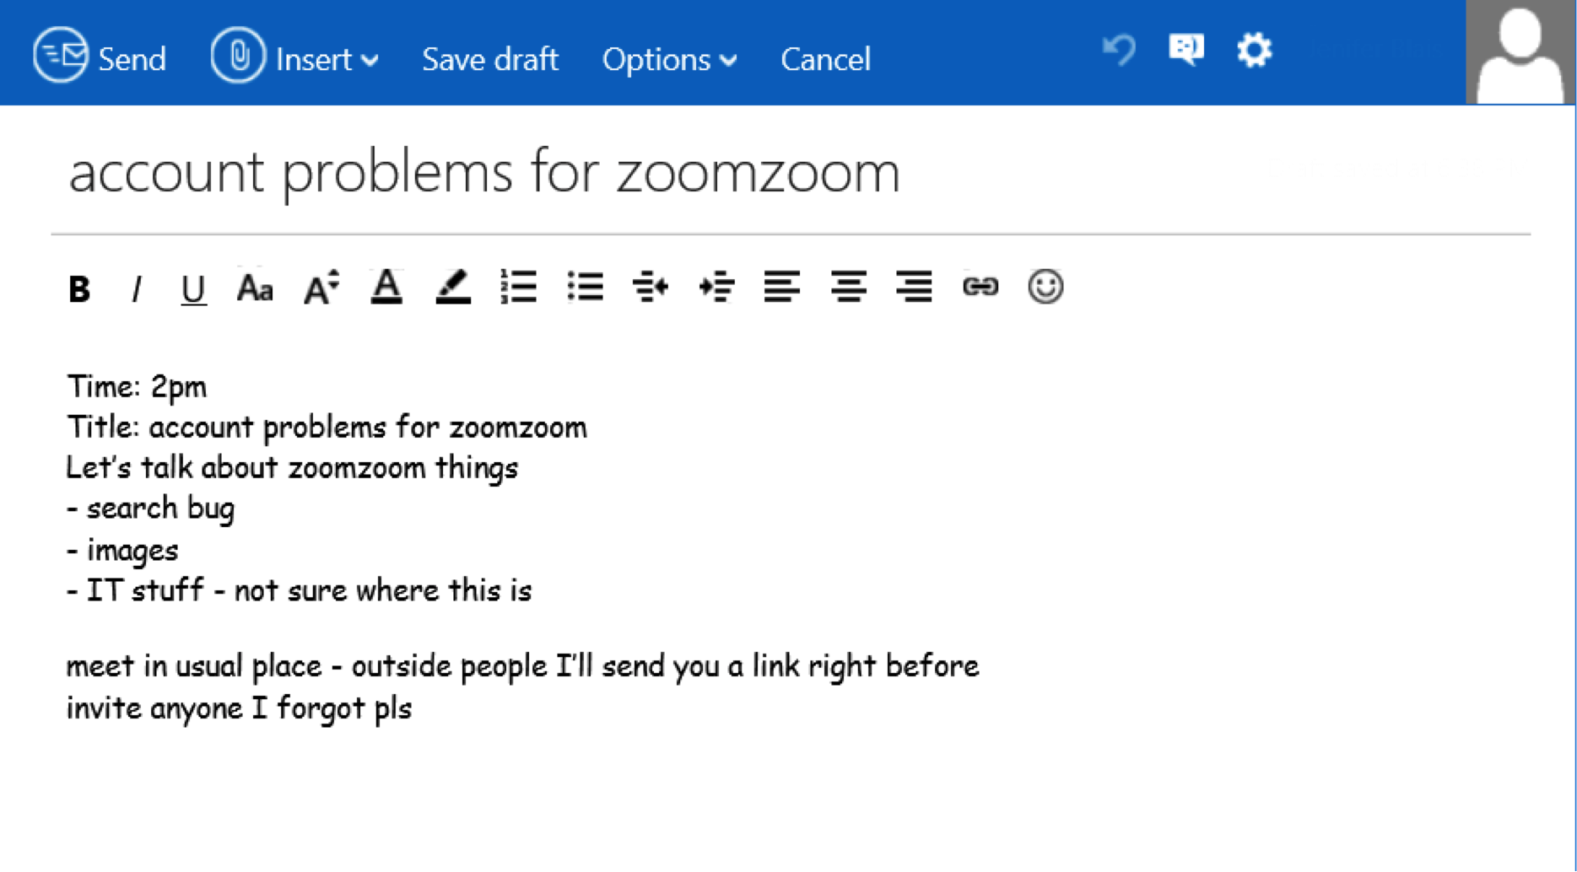Toggle bold formatting
This screenshot has width=1577, height=872.
(79, 288)
